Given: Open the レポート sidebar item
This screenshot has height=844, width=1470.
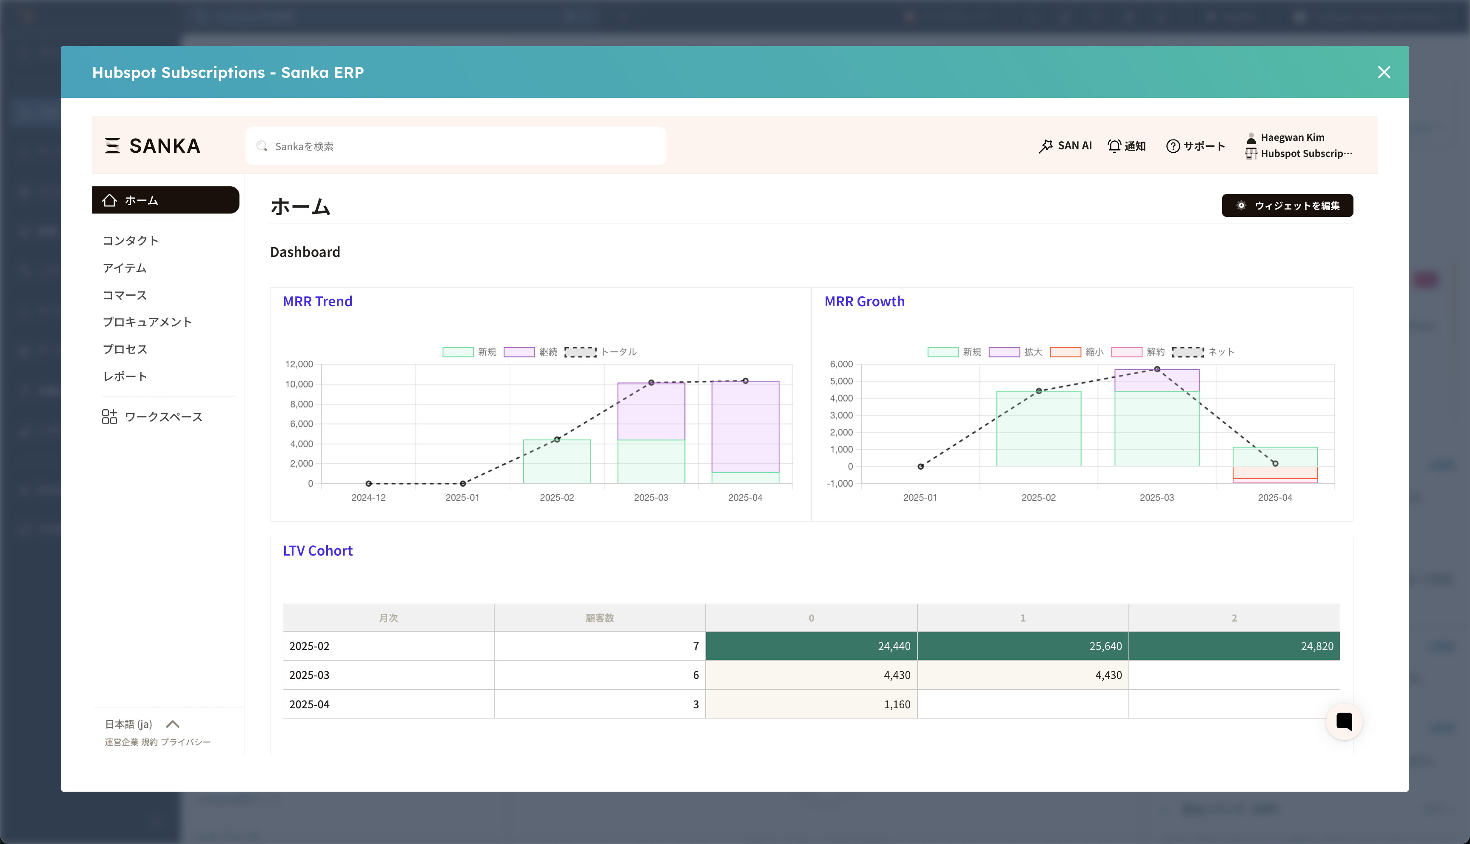Looking at the screenshot, I should (x=125, y=377).
